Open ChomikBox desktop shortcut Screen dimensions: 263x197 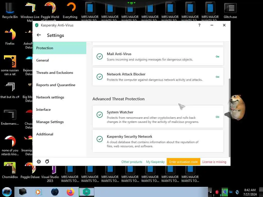[10, 170]
